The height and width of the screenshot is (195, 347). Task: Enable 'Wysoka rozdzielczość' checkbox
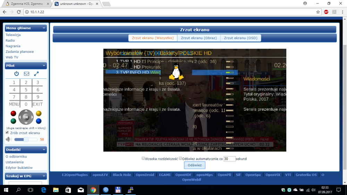(143, 158)
